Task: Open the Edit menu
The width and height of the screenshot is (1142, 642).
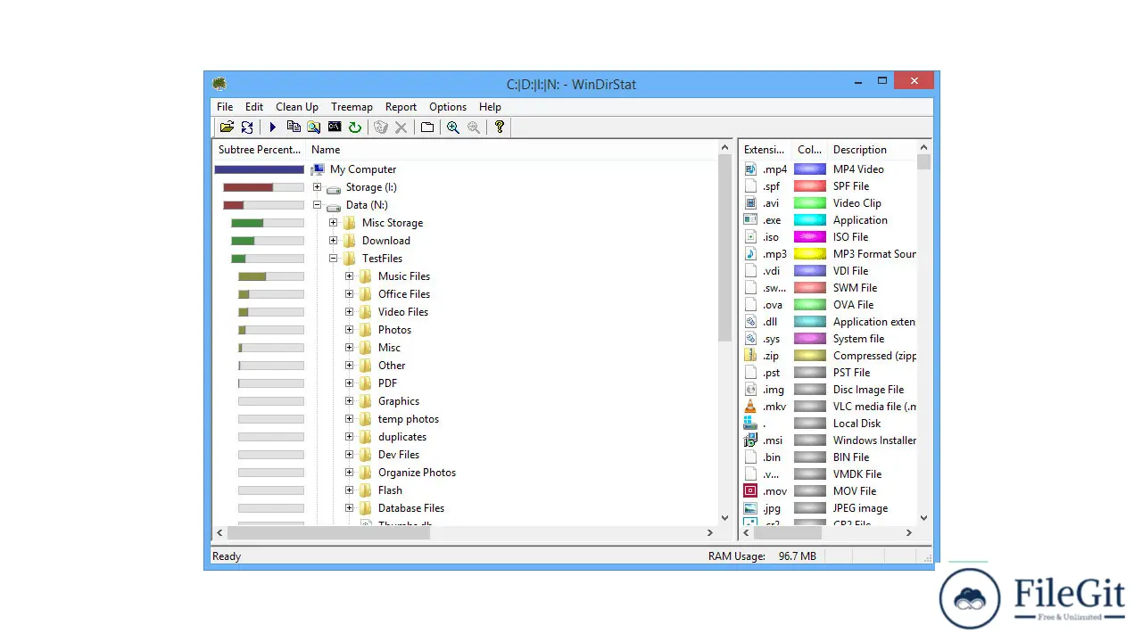Action: pyautogui.click(x=254, y=107)
